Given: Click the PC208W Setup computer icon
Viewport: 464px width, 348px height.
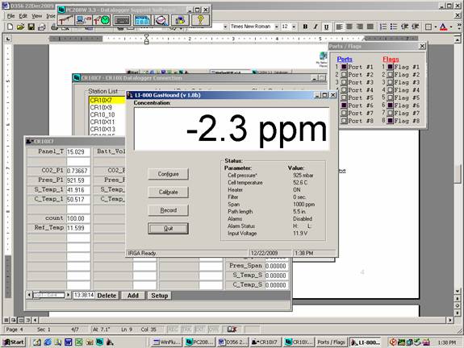Looking at the screenshot, I should 84,20.
